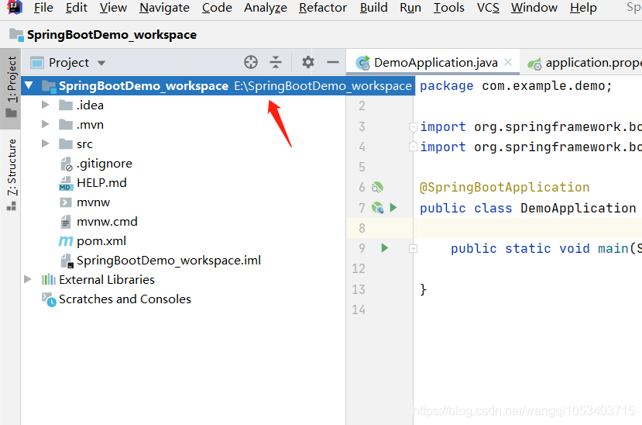Collapse the SpringBootDemo_workspace root node
Image resolution: width=642 pixels, height=425 pixels.
(x=29, y=85)
